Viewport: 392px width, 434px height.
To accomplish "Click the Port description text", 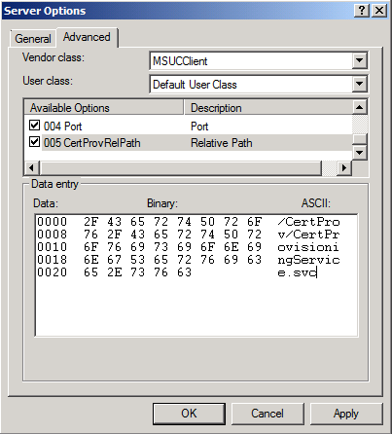I will click(199, 127).
